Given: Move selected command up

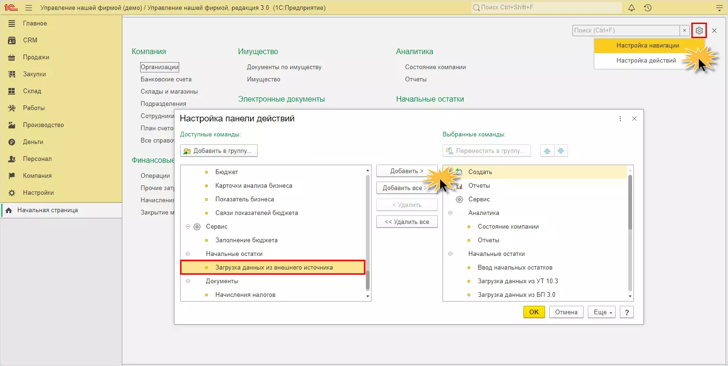Looking at the screenshot, I should pos(547,151).
